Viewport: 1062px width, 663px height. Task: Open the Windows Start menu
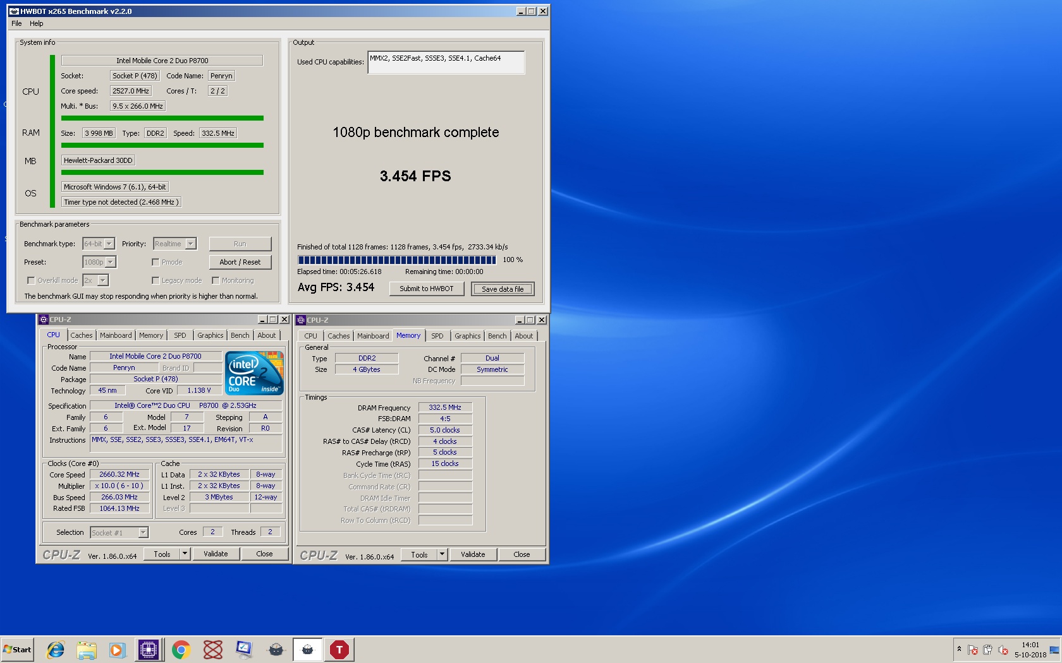coord(18,649)
